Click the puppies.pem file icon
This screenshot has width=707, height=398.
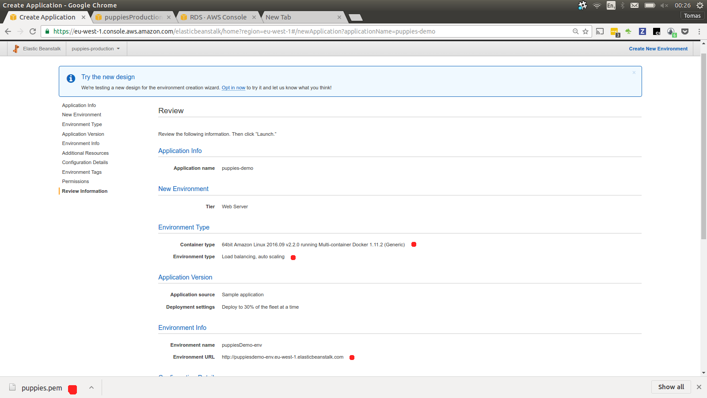[x=13, y=387]
